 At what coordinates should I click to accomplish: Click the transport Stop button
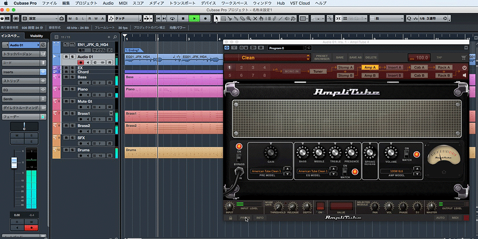183,19
